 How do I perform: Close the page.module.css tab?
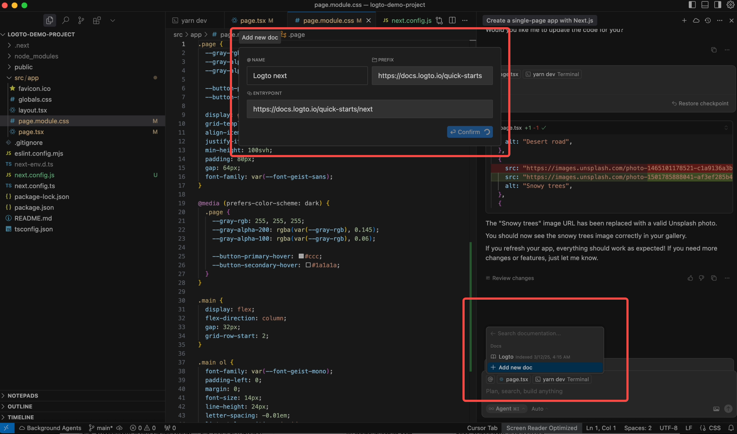click(368, 20)
